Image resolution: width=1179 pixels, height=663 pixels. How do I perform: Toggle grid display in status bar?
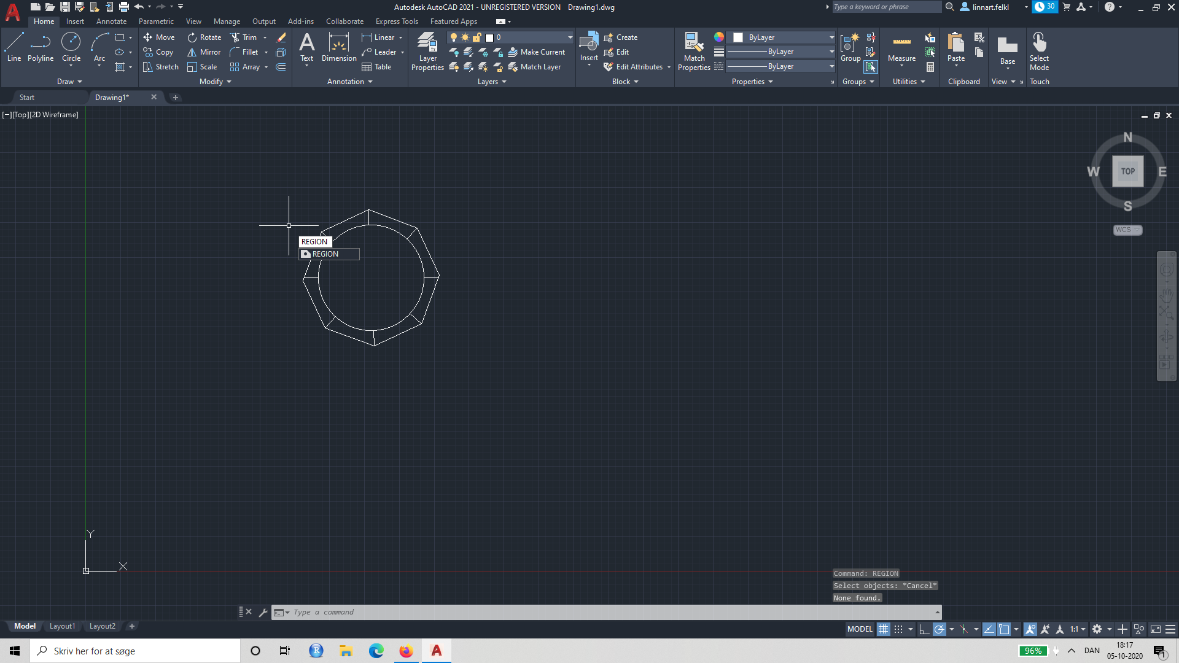coord(884,629)
